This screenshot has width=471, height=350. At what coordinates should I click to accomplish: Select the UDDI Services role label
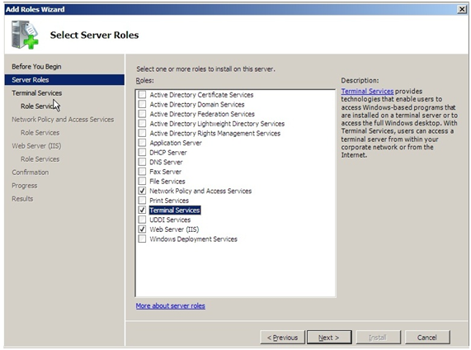tap(170, 220)
